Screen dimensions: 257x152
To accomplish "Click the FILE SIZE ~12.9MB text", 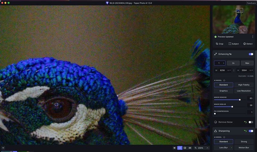I will coord(246,76).
